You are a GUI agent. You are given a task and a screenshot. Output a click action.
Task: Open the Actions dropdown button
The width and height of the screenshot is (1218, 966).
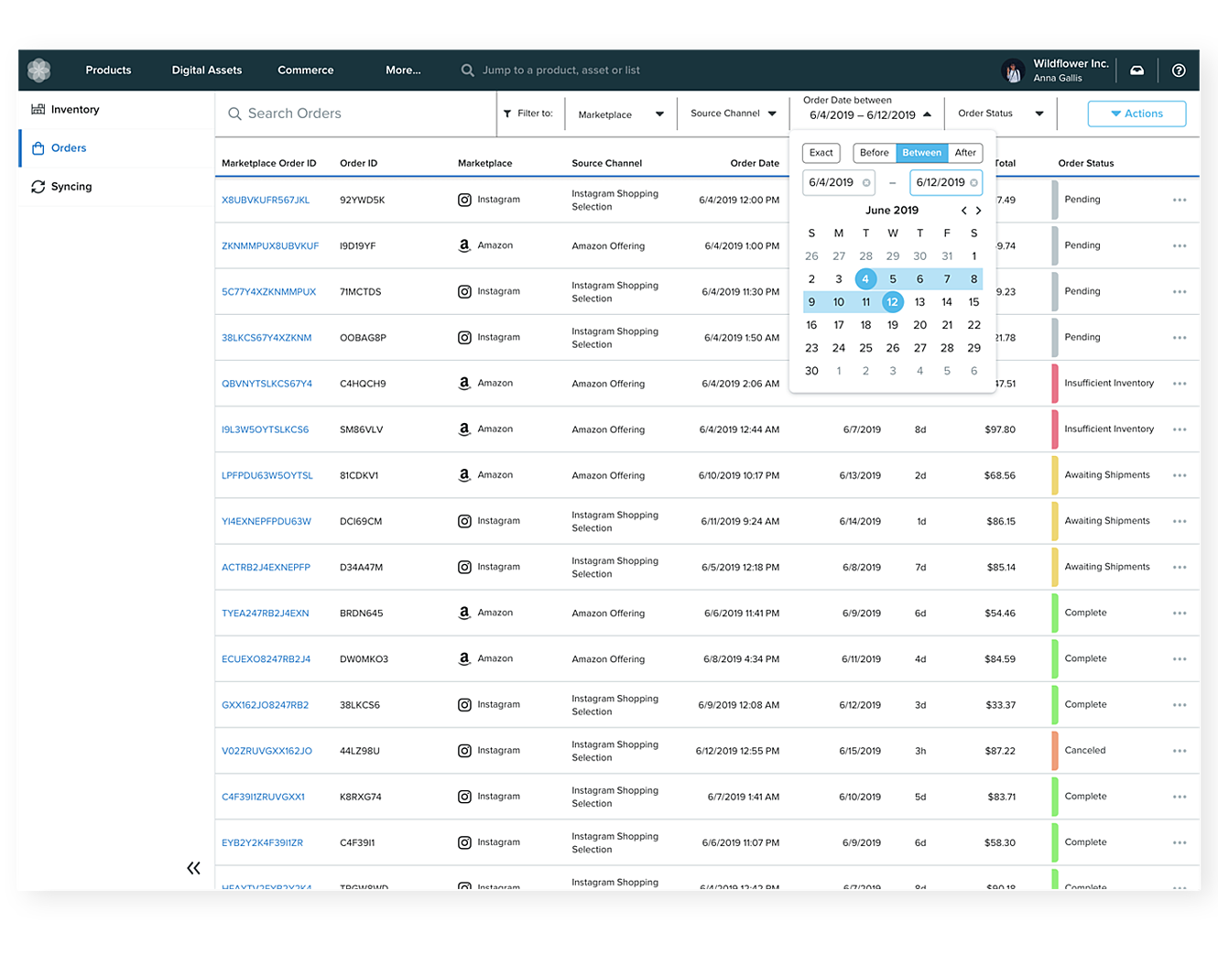1136,114
